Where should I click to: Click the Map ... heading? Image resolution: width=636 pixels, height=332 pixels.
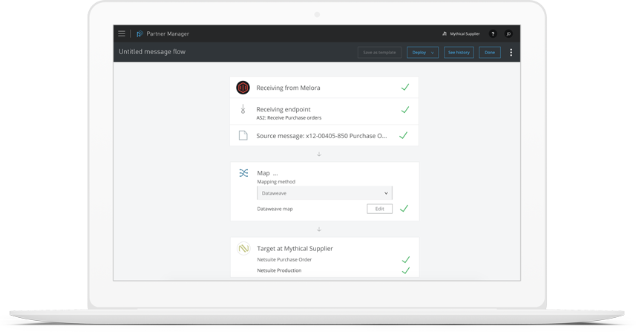tap(267, 173)
